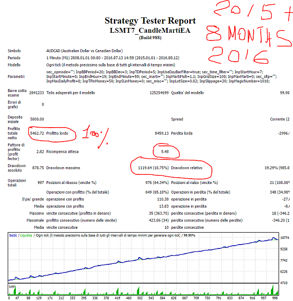This screenshot has height=301, width=293.
Task: Click the Profitto totale netto label
Action: click(x=14, y=133)
